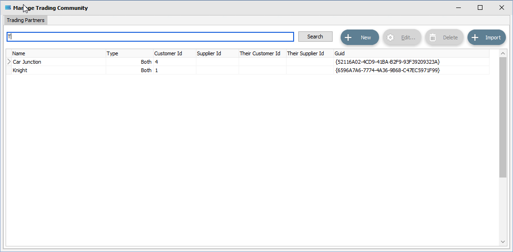The width and height of the screenshot is (513, 252).
Task: Minimize the Manage Trading Community window
Action: [459, 8]
